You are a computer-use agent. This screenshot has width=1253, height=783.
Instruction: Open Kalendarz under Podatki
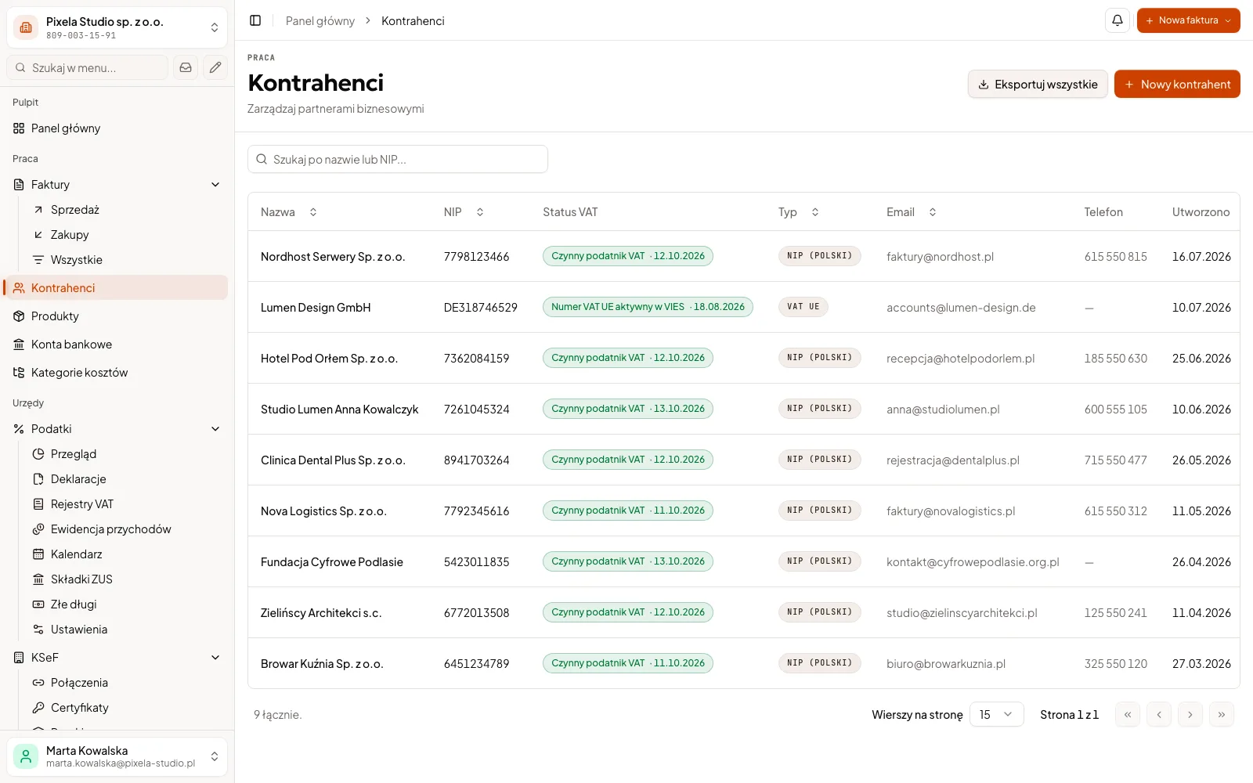click(x=127, y=554)
